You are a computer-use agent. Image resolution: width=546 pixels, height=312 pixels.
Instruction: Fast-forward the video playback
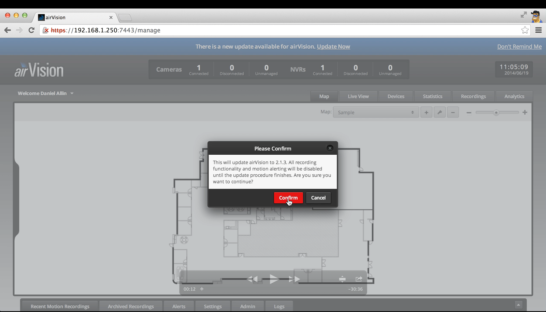(x=294, y=279)
